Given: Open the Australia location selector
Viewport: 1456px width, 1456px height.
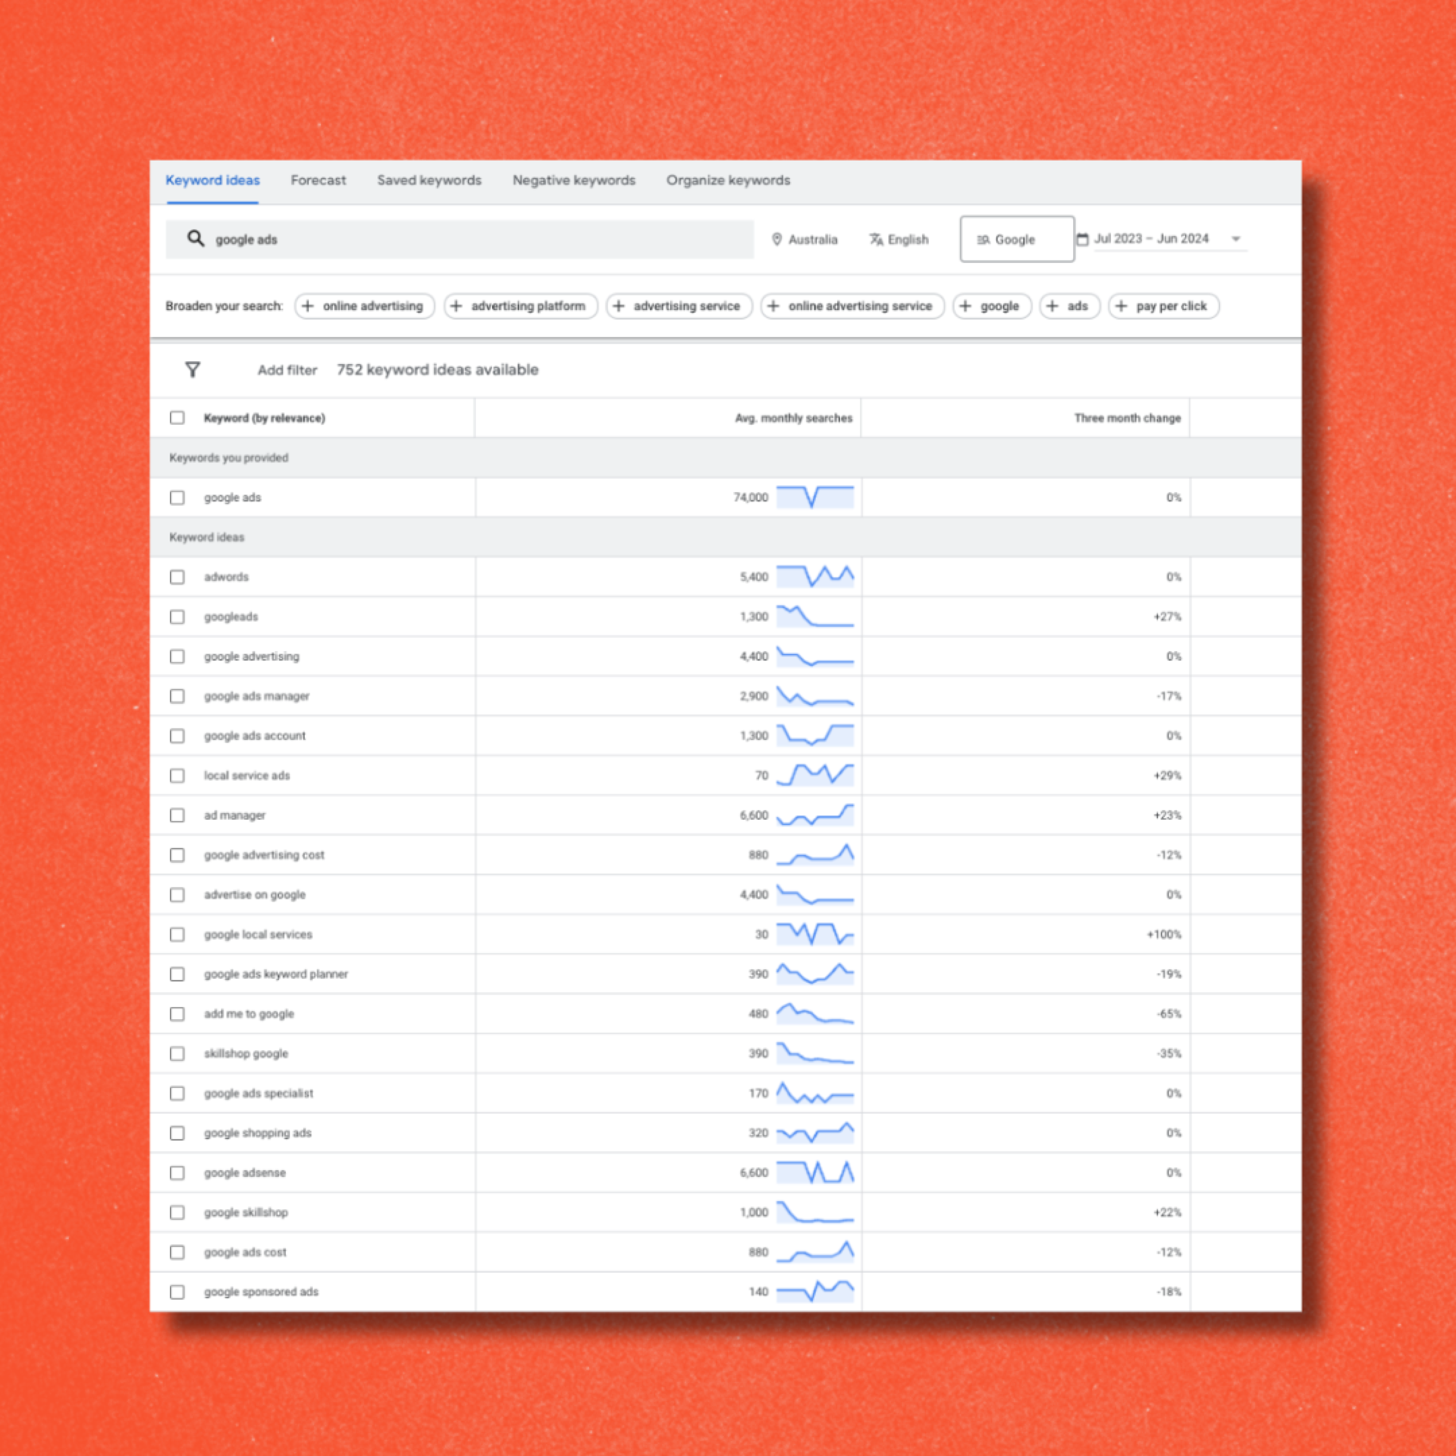Looking at the screenshot, I should 805,240.
